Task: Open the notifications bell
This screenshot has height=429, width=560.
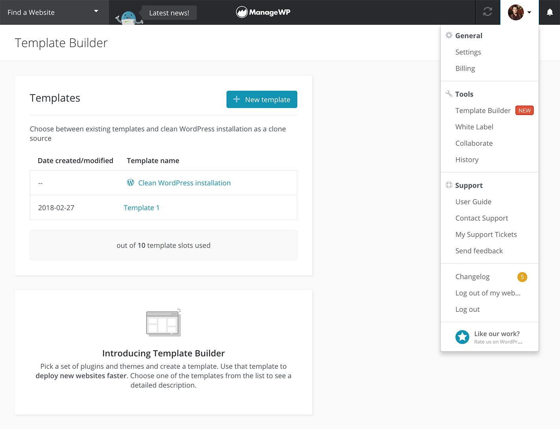Action: pos(549,12)
